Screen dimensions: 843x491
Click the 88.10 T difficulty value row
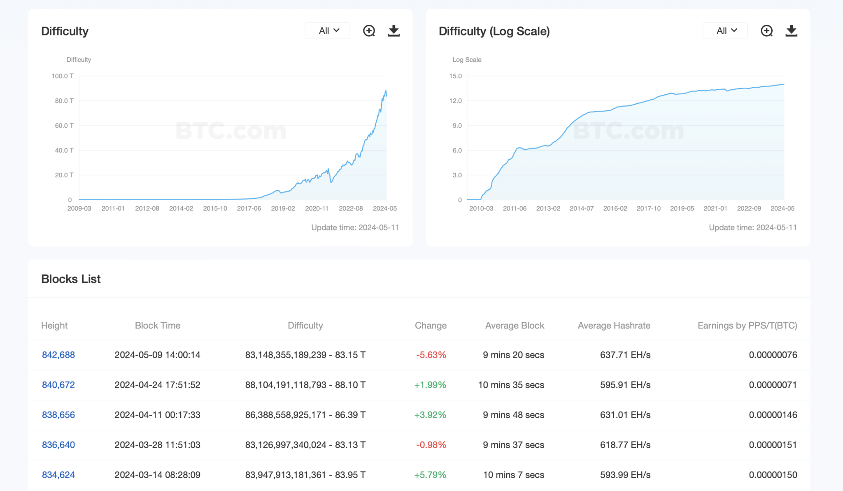[x=305, y=385]
